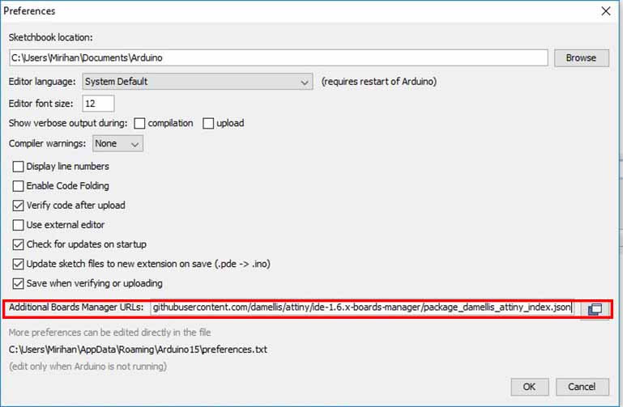The image size is (623, 407).
Task: Focus the Editor font size field
Action: pyautogui.click(x=98, y=104)
